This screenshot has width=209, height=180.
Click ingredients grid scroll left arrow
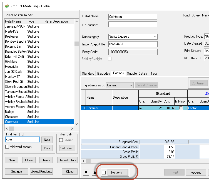[83, 161]
